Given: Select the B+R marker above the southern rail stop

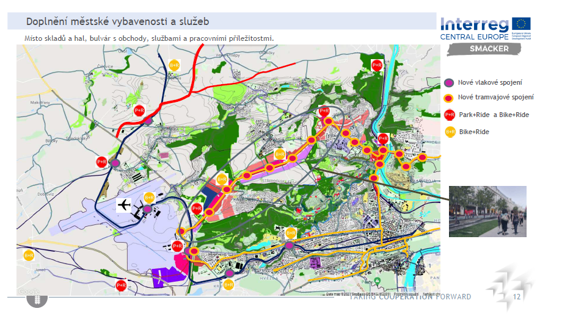Looking at the screenshot, I should 291,233.
